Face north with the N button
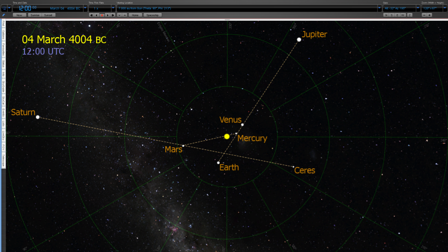Screen dimensions: 448x252 [386, 15]
